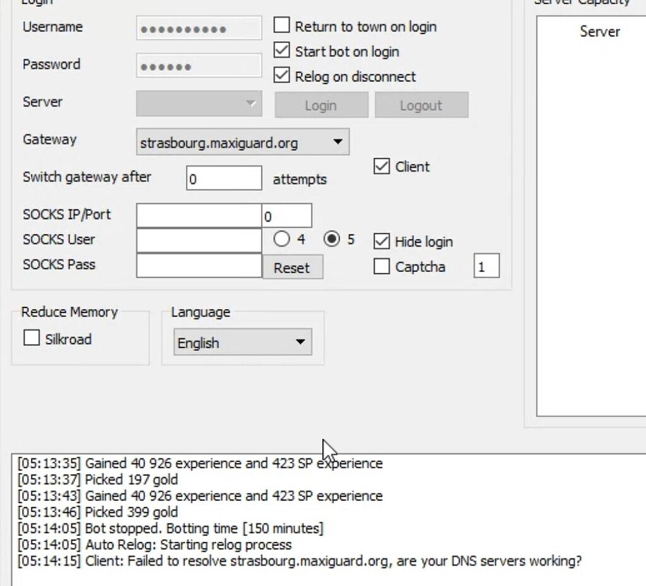
Task: Click the Logout button
Action: pos(421,105)
